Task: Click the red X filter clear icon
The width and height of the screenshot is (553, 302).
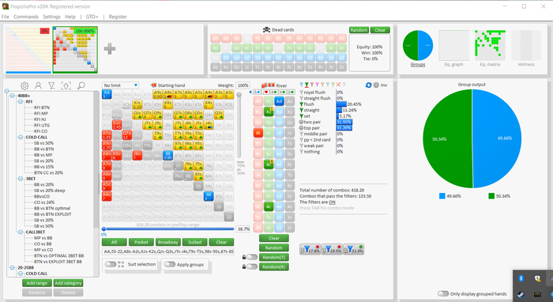Action: click(339, 85)
